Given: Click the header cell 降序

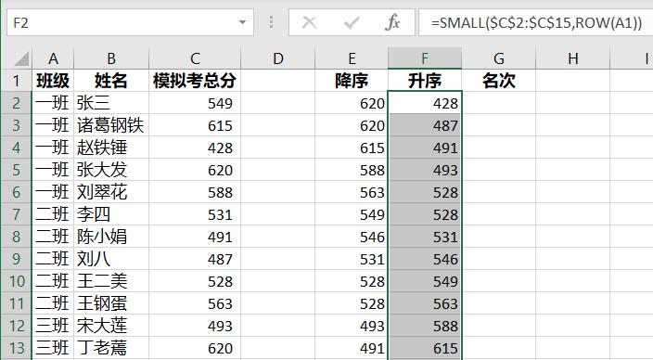Looking at the screenshot, I should pyautogui.click(x=352, y=81).
